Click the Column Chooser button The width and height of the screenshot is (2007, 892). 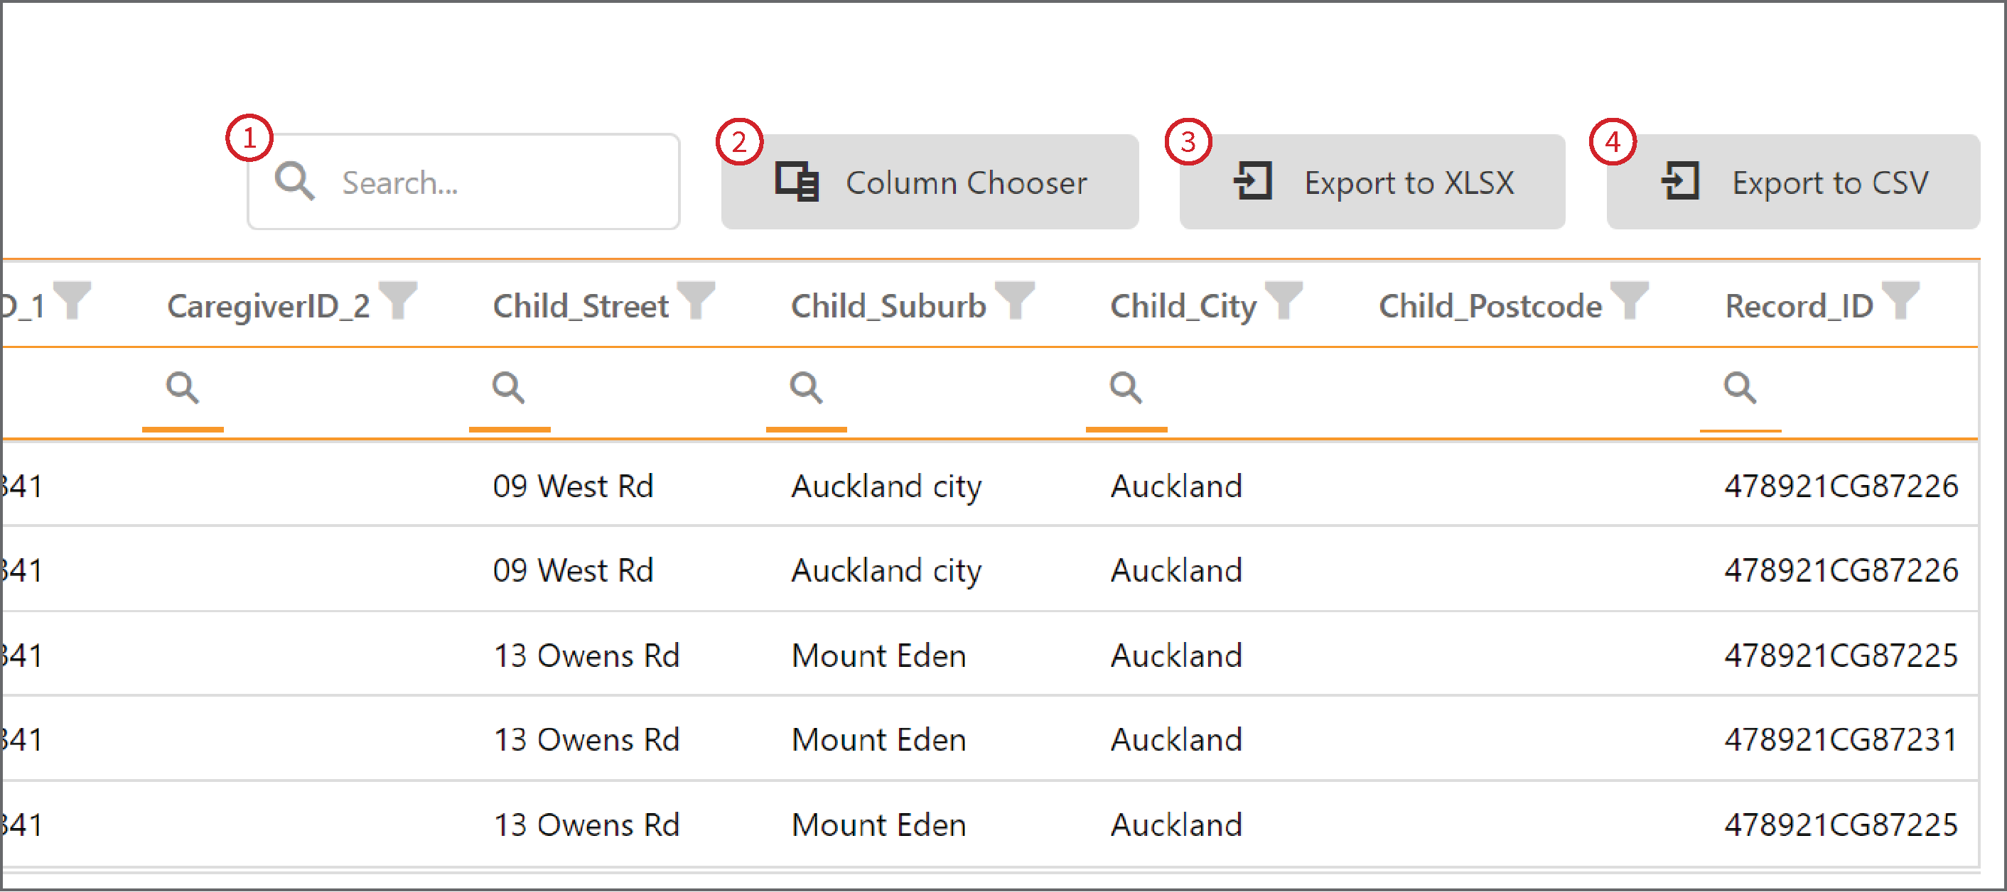tap(930, 182)
